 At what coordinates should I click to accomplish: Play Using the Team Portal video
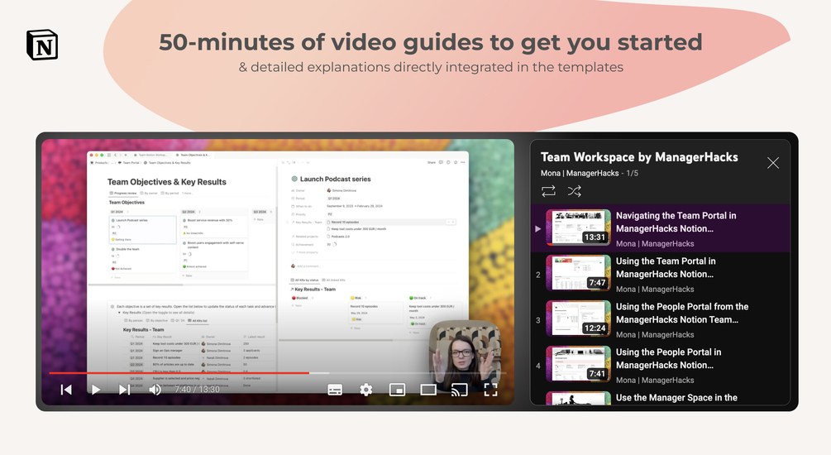(666, 268)
